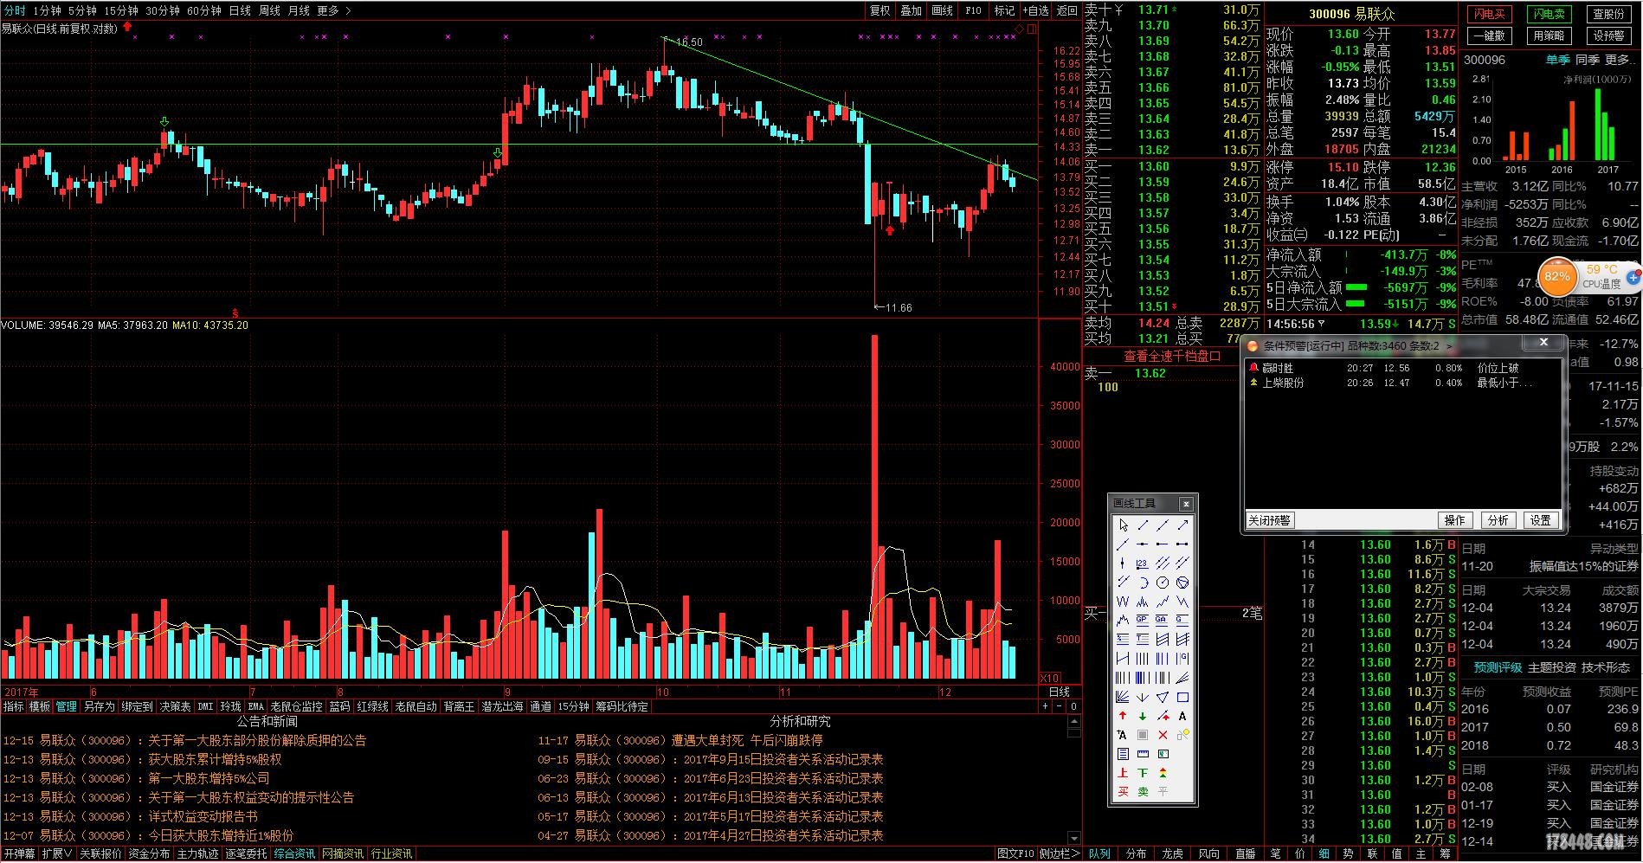Click the red 上 mark tool
This screenshot has width=1643, height=863.
pos(1123,772)
